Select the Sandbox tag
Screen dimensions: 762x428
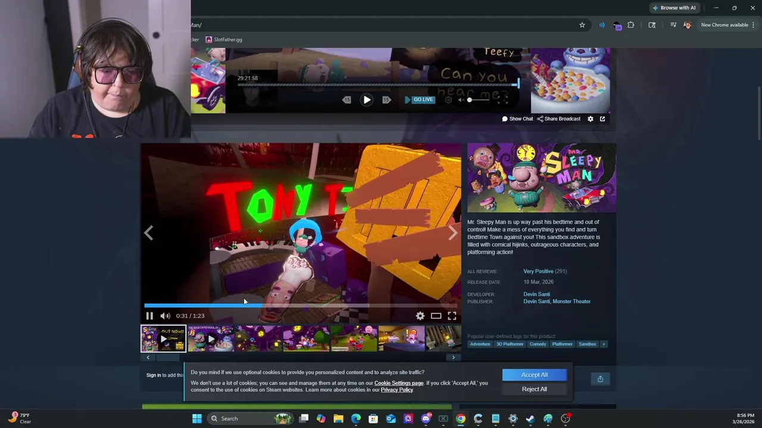(x=588, y=344)
